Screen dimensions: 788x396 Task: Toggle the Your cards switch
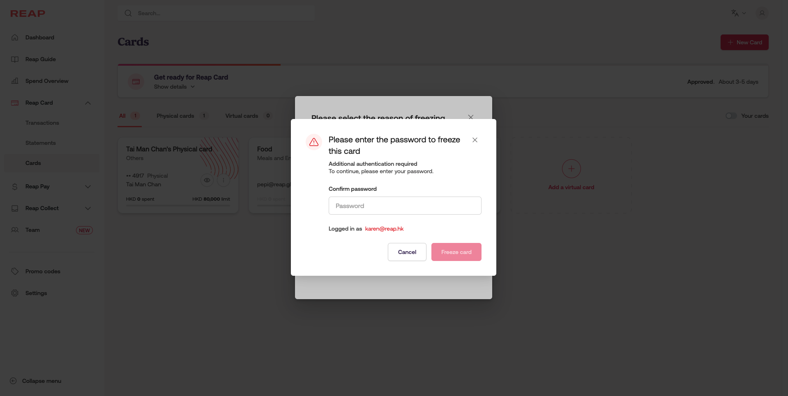point(731,116)
